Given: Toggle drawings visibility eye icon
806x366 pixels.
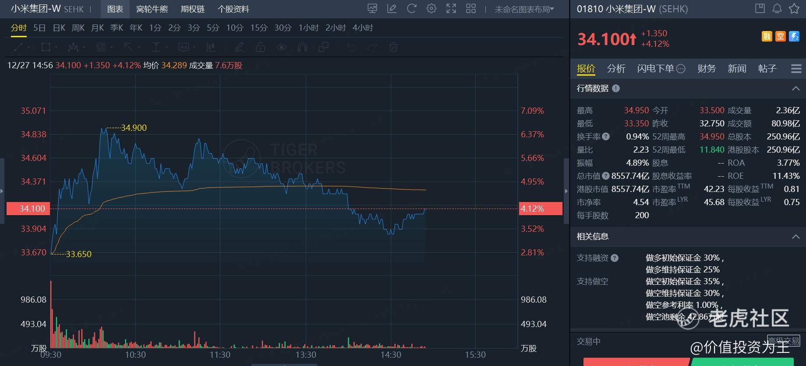Looking at the screenshot, I should [x=281, y=47].
